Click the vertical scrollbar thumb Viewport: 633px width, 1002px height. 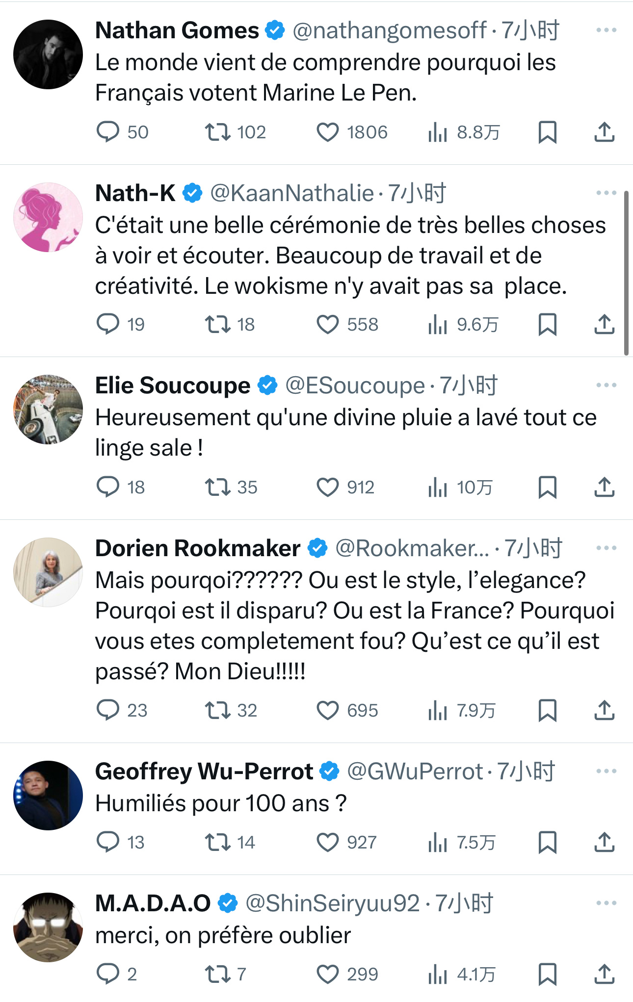click(626, 273)
